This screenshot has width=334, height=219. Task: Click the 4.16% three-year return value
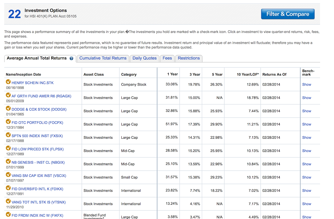(195, 204)
